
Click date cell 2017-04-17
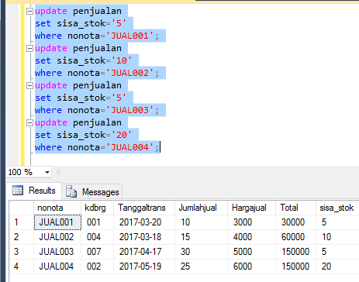144,252
